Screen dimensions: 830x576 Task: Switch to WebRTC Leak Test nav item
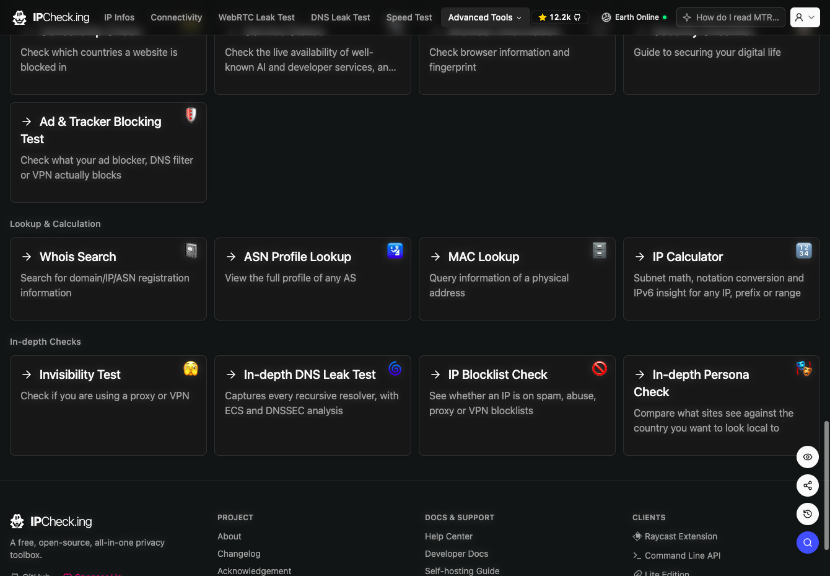256,17
